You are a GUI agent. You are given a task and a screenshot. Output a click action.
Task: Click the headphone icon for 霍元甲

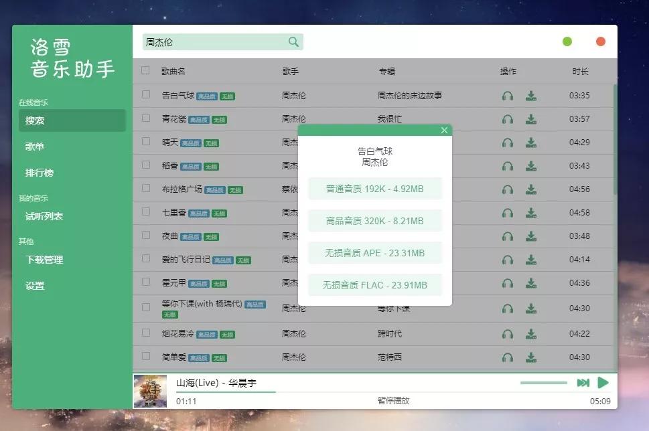click(507, 282)
